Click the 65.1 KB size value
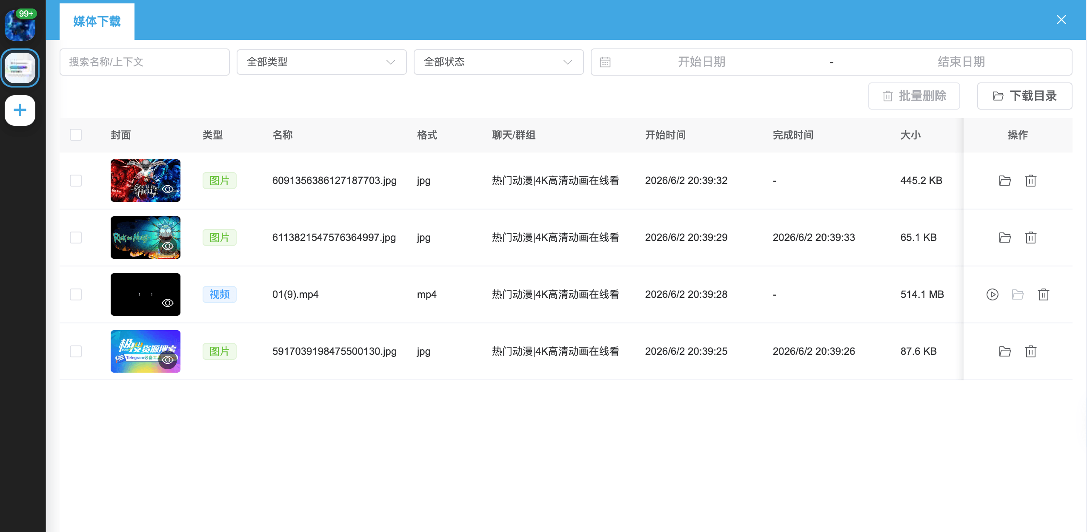 [x=918, y=238]
